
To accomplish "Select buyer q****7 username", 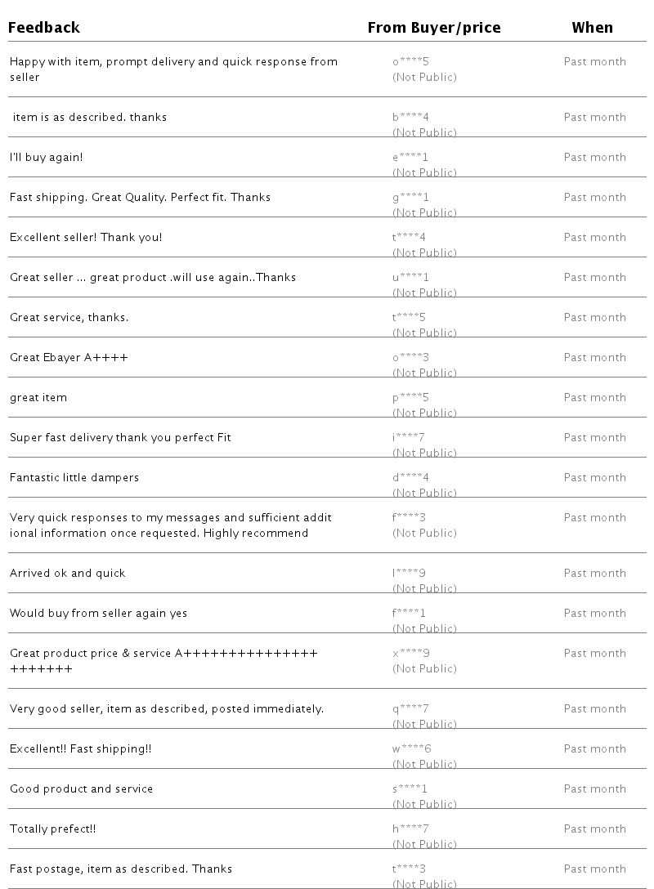I will pos(410,708).
